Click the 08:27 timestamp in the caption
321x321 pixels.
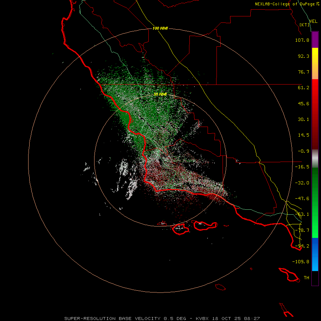point(252,319)
